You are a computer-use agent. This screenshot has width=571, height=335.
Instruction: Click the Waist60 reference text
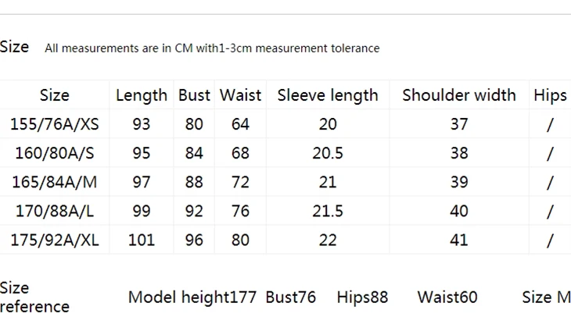click(447, 298)
